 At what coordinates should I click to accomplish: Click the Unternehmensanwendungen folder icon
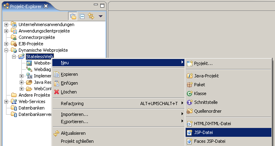click(14, 24)
